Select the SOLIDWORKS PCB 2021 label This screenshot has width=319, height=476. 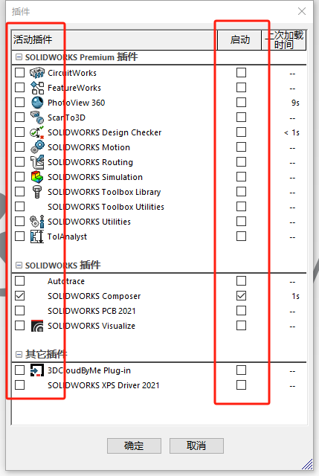click(91, 311)
